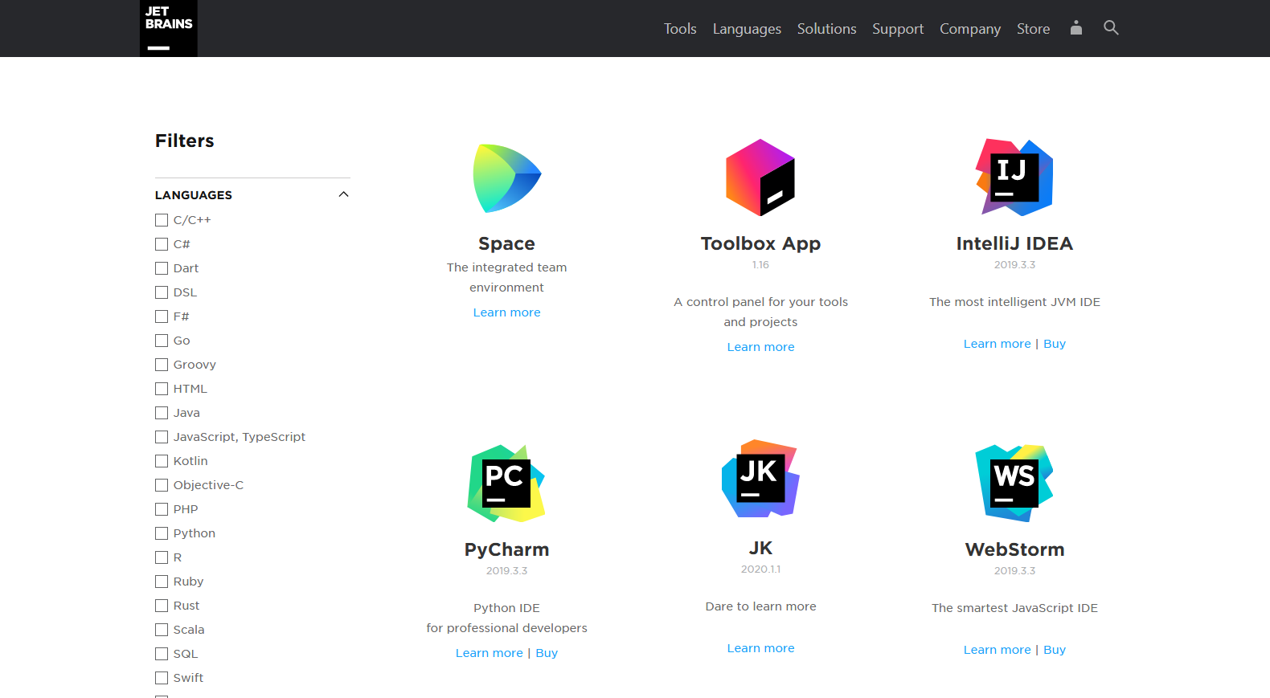Screen dimensions: 1270x698
Task: Collapse the Languages filter section
Action: 344,194
